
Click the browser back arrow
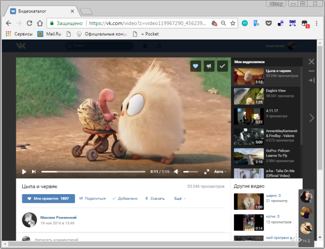tap(8, 23)
